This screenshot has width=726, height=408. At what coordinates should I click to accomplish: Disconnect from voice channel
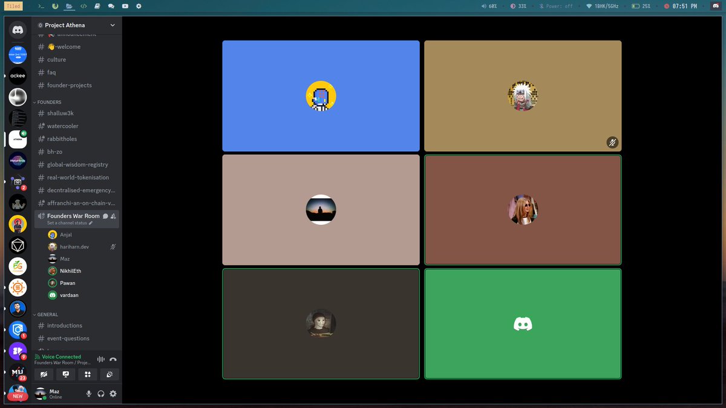tap(113, 359)
